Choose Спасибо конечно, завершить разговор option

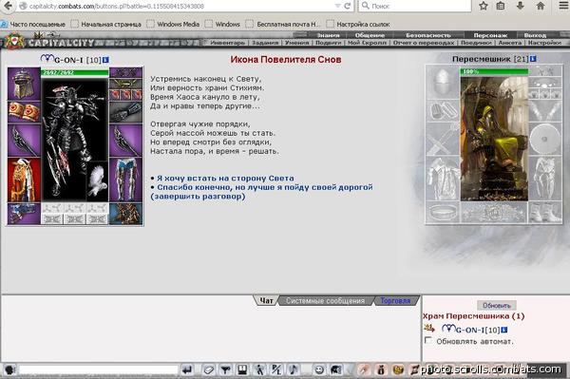[x=262, y=192]
